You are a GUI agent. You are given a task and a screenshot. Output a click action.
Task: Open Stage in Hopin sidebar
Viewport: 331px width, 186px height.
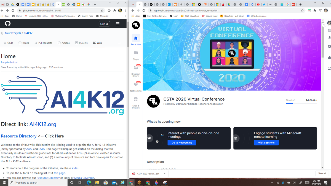click(136, 55)
